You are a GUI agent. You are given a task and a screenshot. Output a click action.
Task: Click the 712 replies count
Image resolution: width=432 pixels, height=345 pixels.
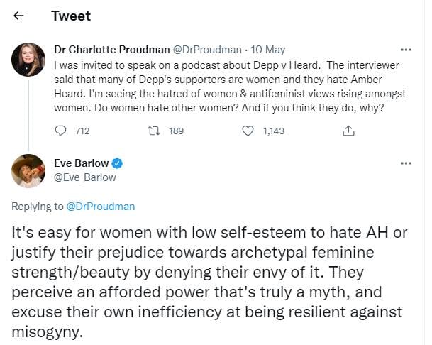(82, 131)
